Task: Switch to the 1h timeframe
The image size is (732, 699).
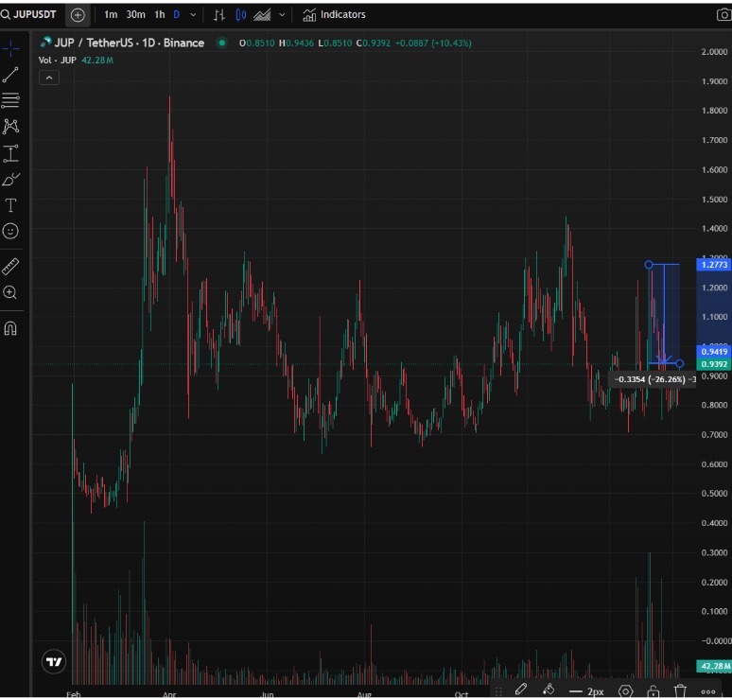Action: point(160,14)
